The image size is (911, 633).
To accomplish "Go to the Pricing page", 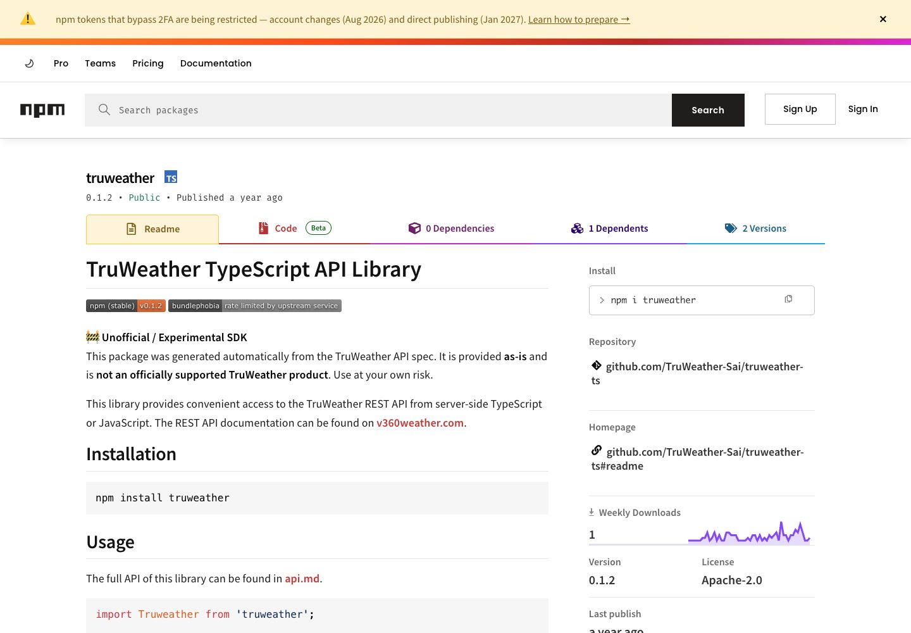I will point(148,63).
